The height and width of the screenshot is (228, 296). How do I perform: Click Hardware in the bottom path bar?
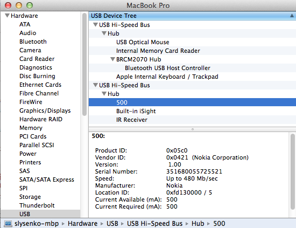83,224
